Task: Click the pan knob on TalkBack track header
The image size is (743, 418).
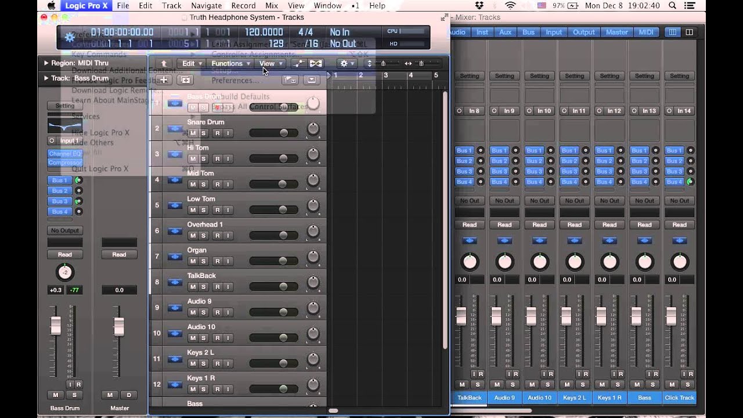Action: [313, 282]
